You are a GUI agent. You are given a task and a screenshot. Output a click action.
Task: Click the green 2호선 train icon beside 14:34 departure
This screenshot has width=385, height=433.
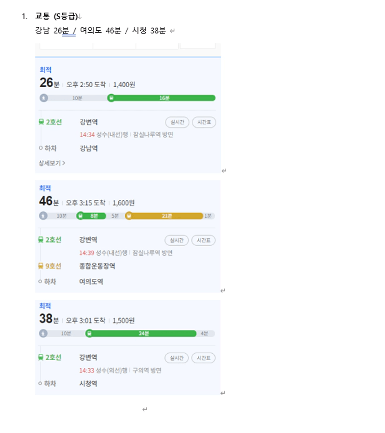click(41, 122)
